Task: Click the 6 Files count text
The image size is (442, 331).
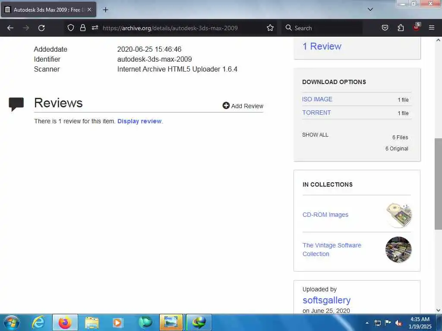Action: pos(400,137)
